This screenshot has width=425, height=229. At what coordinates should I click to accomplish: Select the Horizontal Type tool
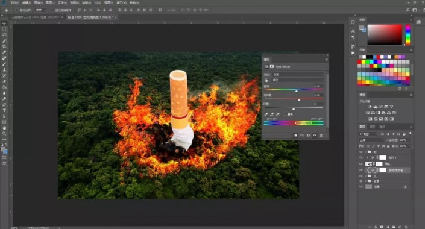pyautogui.click(x=4, y=110)
